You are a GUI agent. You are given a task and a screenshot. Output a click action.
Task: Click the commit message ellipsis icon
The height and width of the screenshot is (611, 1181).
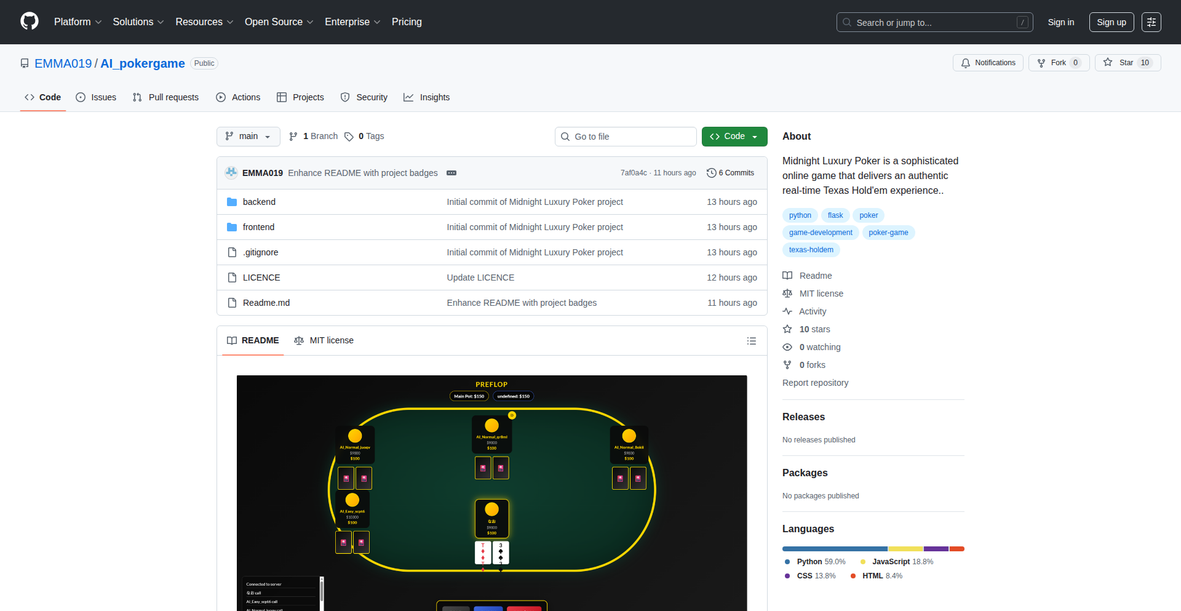451,173
